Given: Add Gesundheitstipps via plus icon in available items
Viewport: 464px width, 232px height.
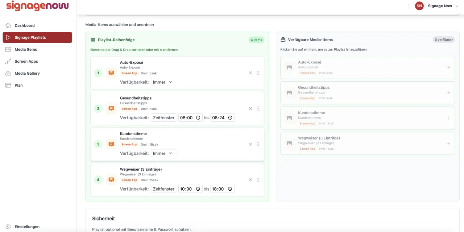Looking at the screenshot, I should pyautogui.click(x=449, y=93).
